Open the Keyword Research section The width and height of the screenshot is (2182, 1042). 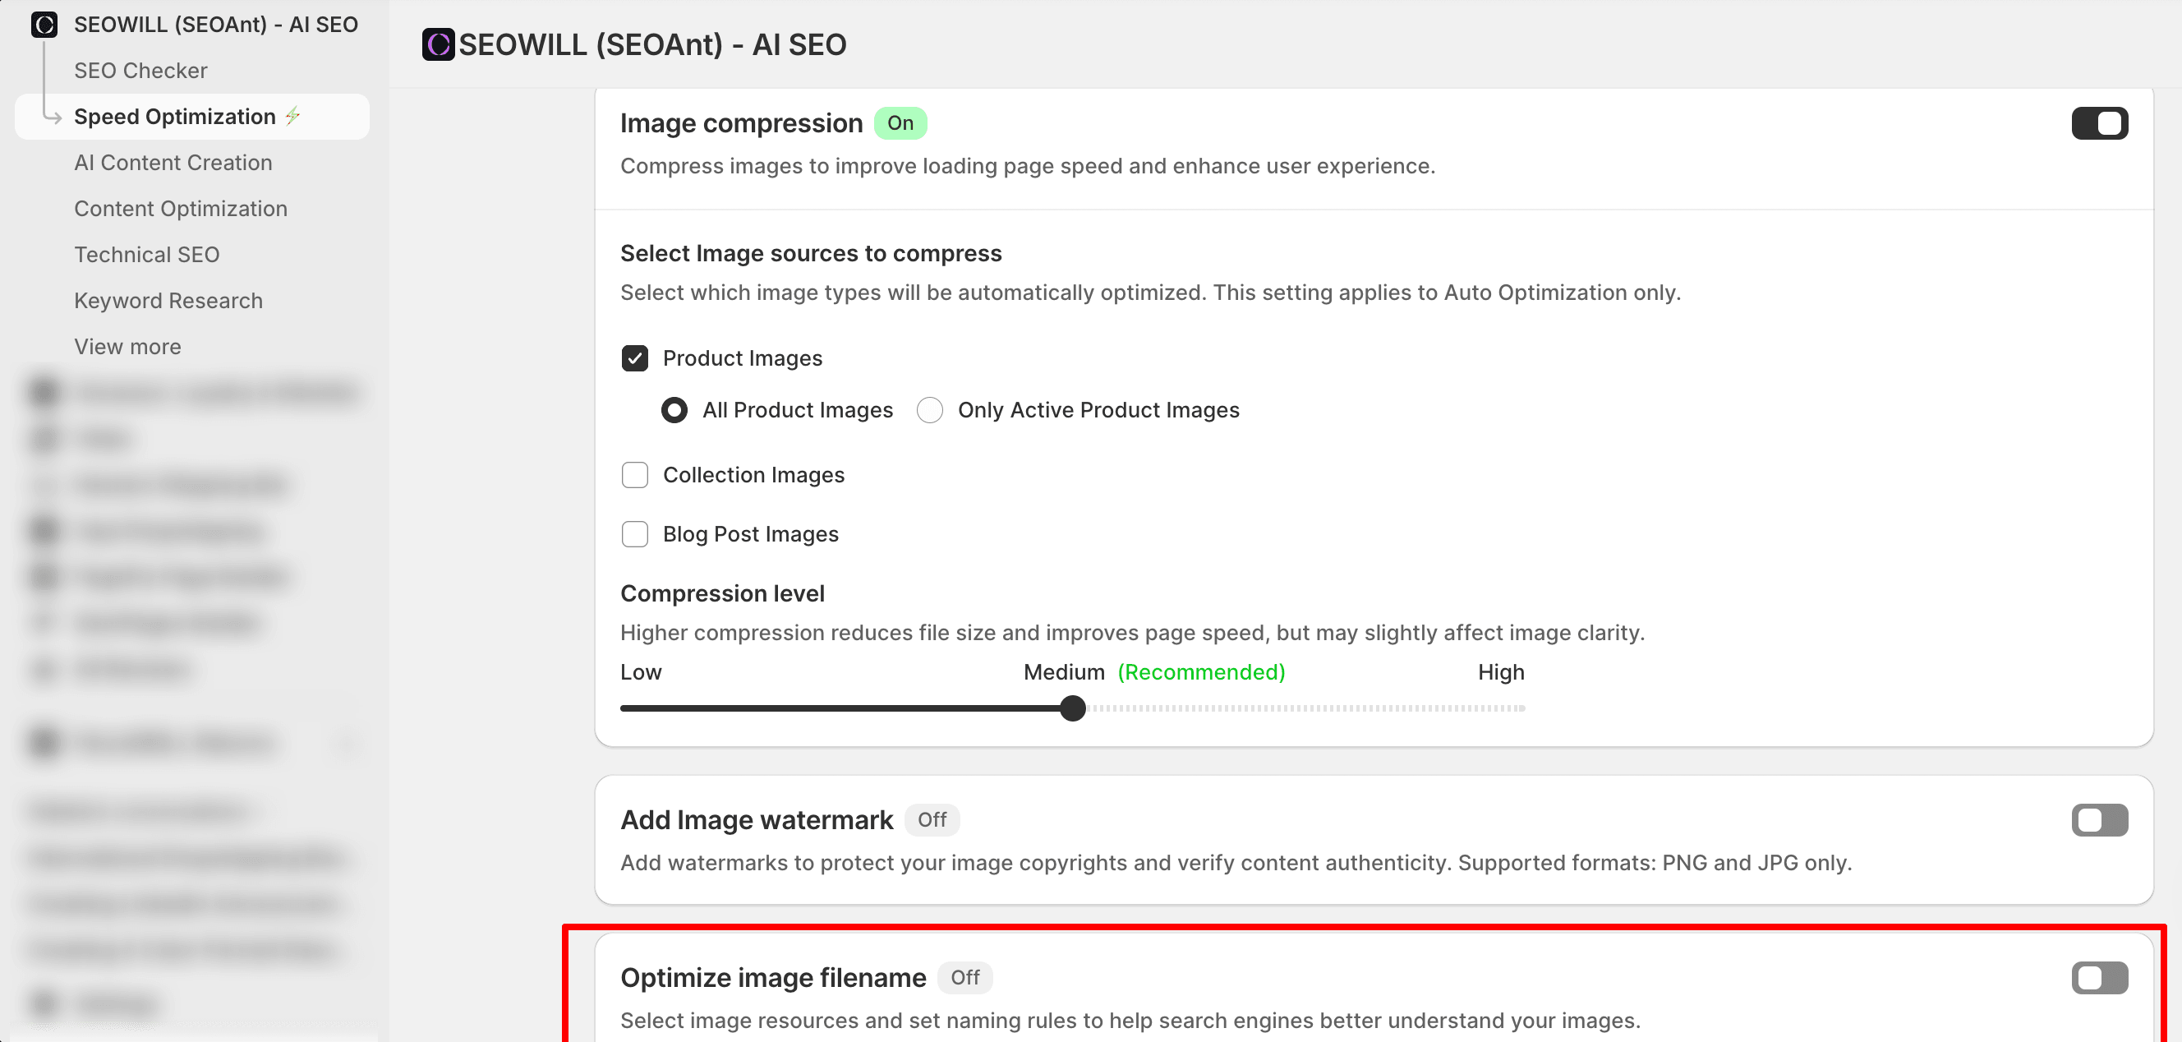pyautogui.click(x=168, y=301)
